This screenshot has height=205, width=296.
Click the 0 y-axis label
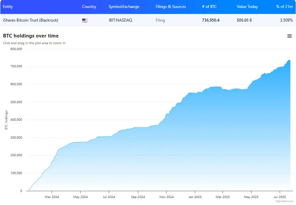coord(21,191)
